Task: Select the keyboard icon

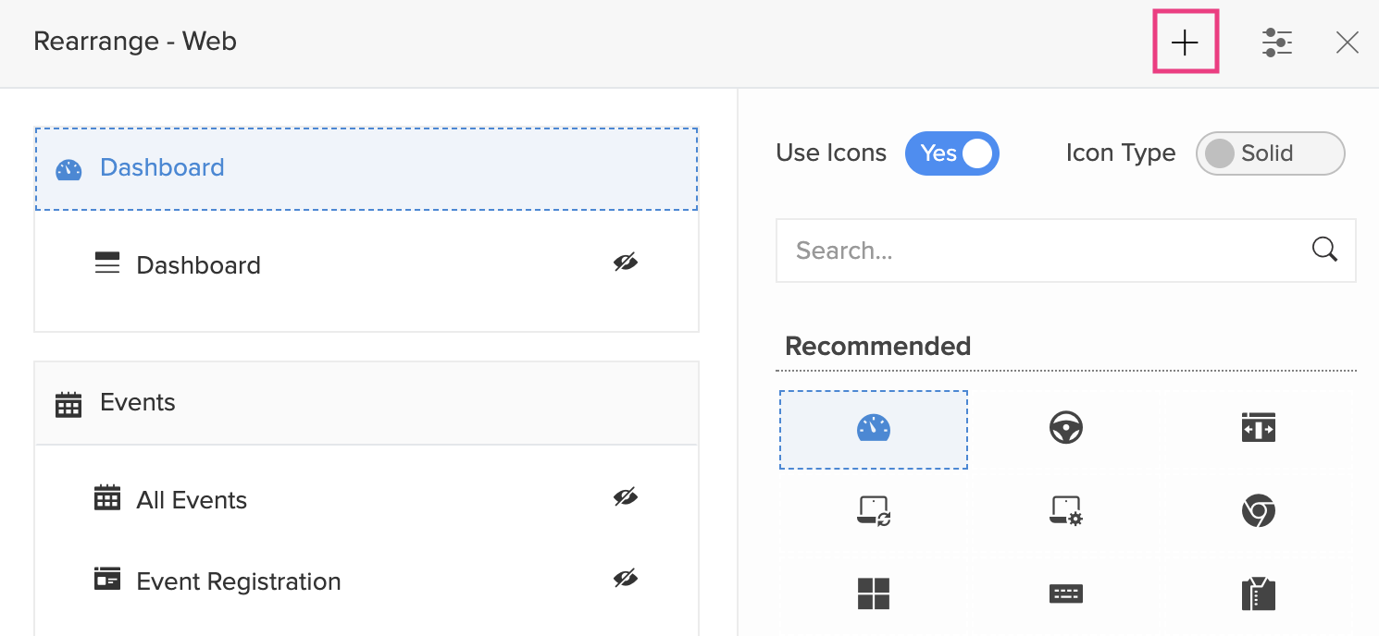Action: tap(1066, 593)
